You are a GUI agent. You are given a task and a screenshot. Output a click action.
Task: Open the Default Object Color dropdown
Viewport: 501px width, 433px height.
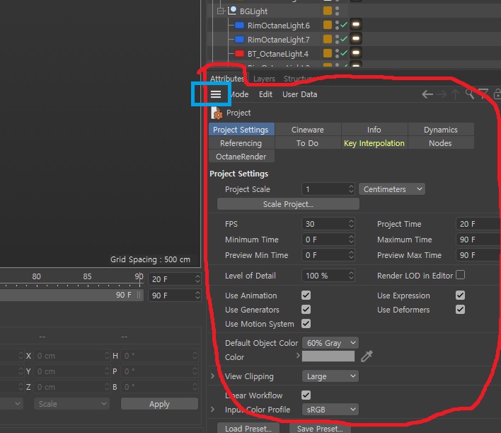point(330,343)
